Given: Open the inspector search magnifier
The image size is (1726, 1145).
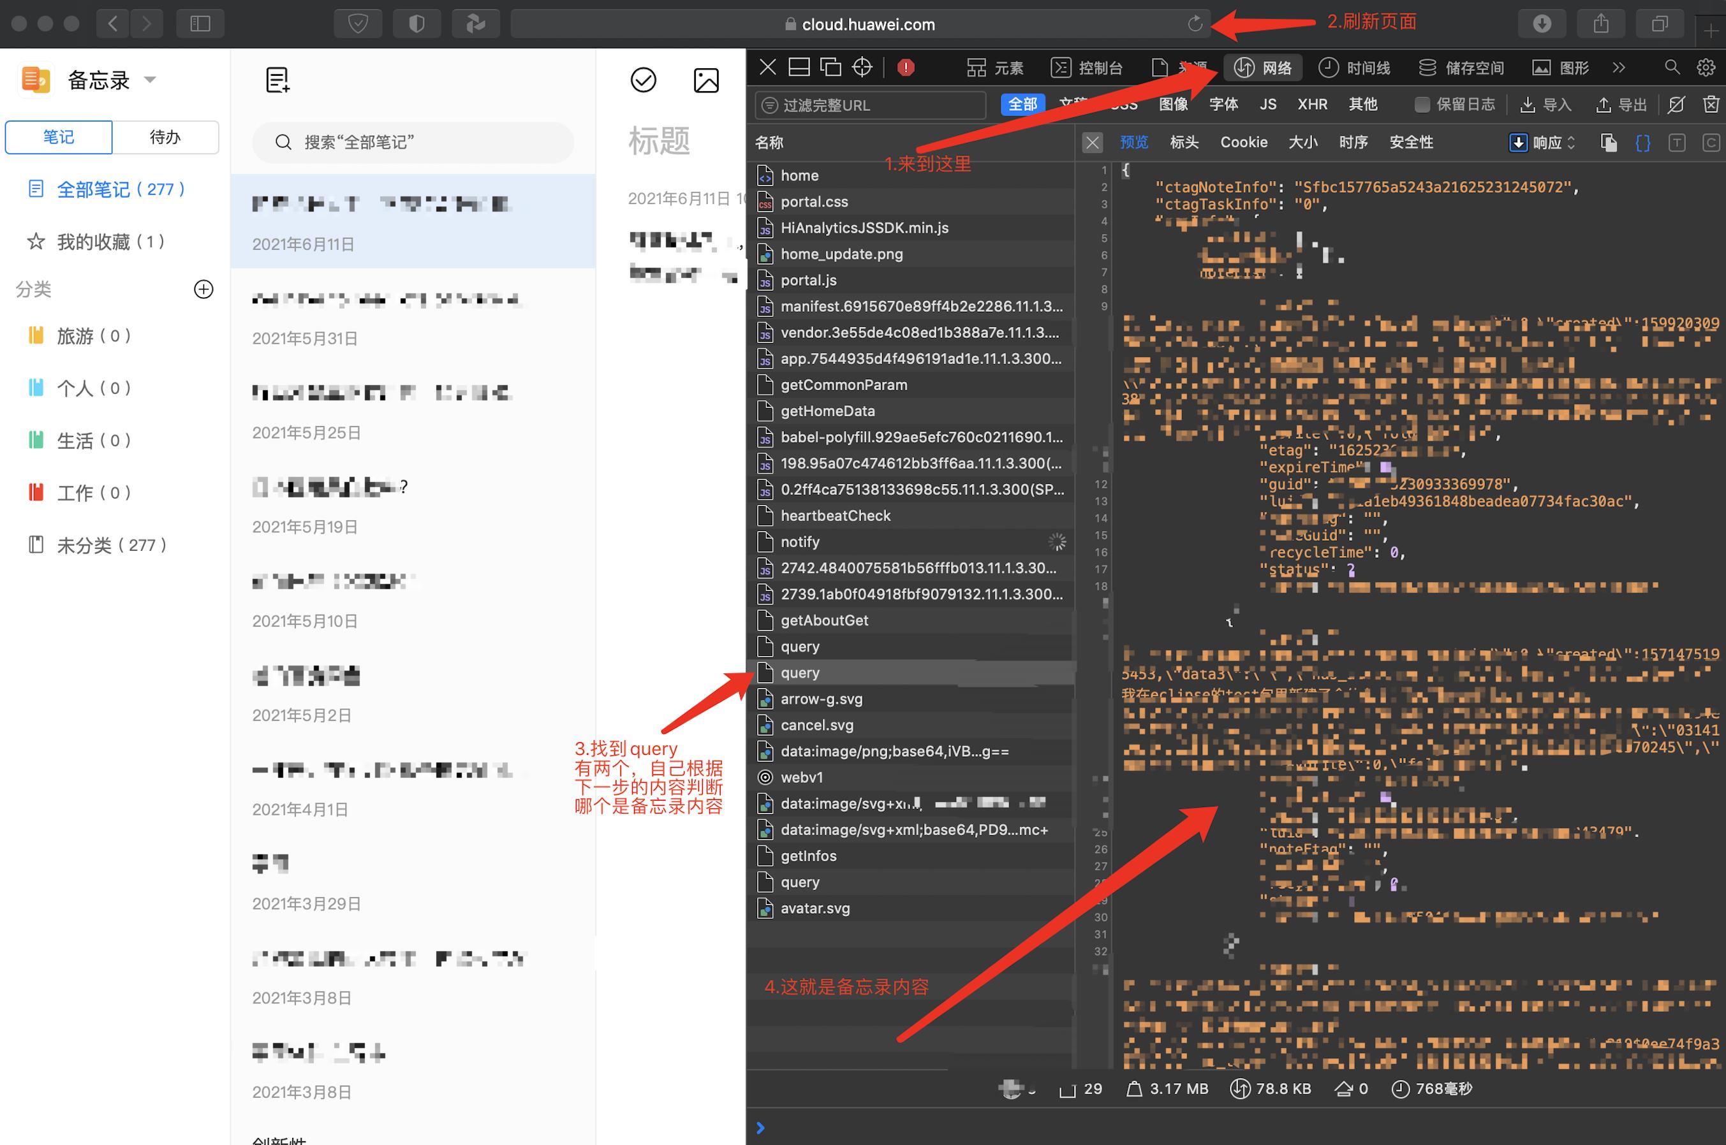Looking at the screenshot, I should 1672,67.
